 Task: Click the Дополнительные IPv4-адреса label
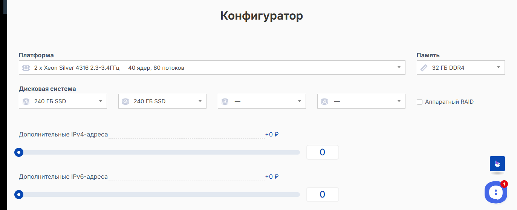click(x=63, y=135)
